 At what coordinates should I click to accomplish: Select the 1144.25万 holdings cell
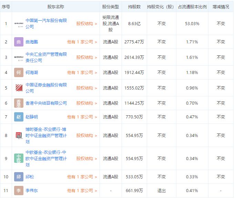tap(134, 103)
